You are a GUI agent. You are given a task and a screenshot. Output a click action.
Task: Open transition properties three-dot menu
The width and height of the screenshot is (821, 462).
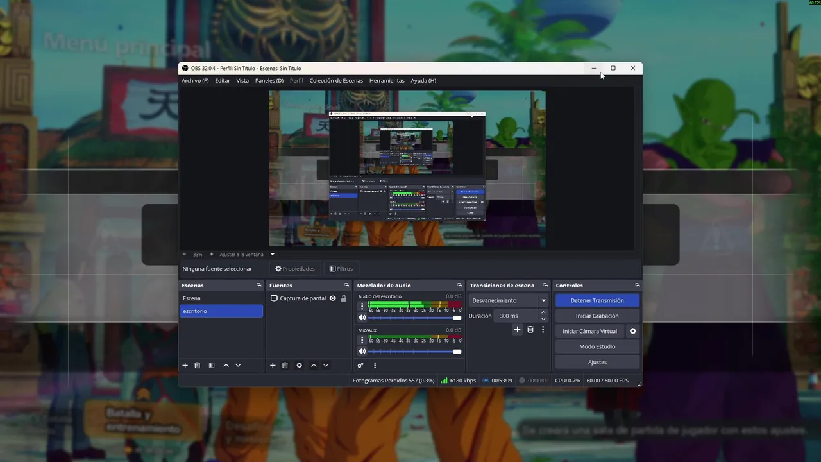tap(543, 329)
